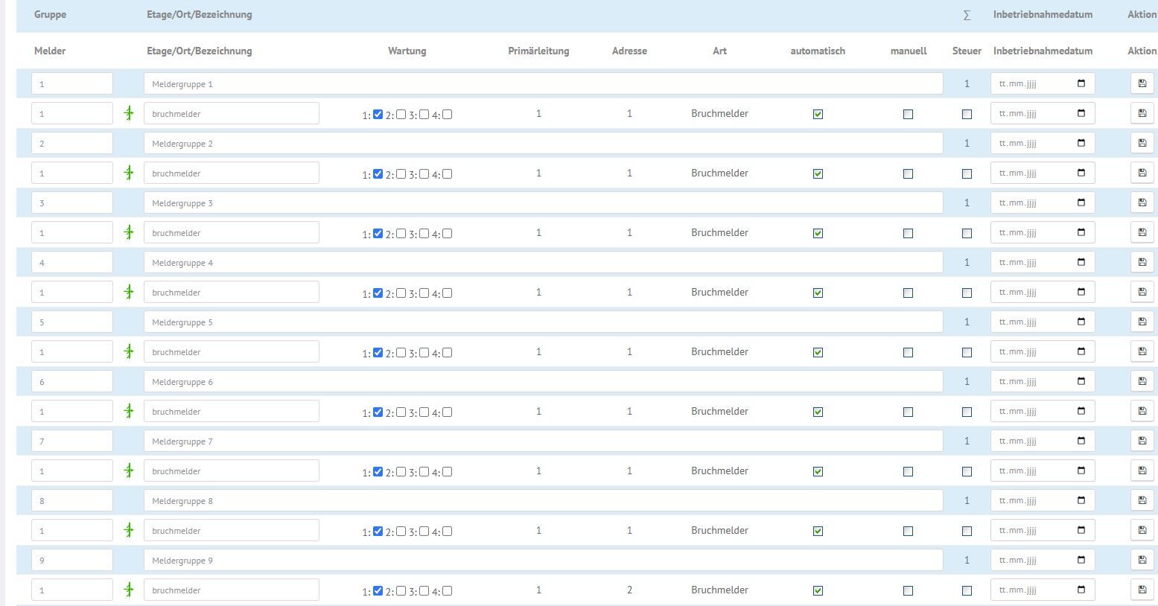Click green detector icon under Meldergruppe 3
The image size is (1158, 606).
pyautogui.click(x=129, y=232)
